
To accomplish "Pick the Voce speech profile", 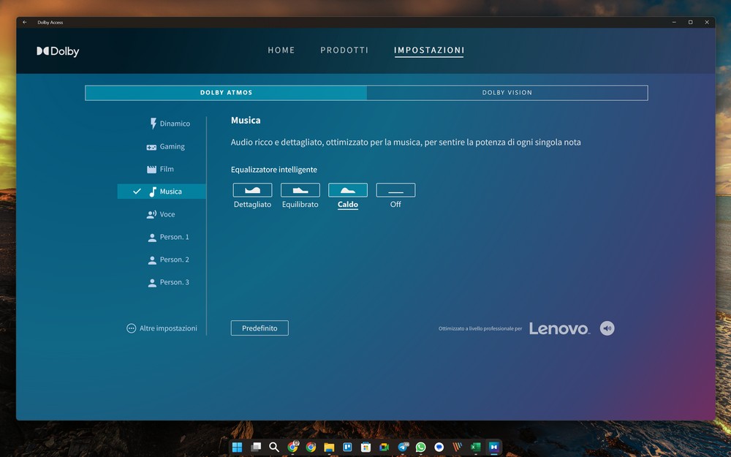I will (x=162, y=214).
